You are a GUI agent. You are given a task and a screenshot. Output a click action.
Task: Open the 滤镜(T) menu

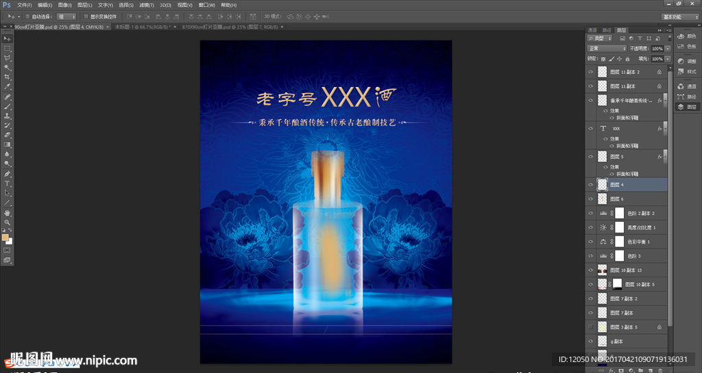point(147,5)
